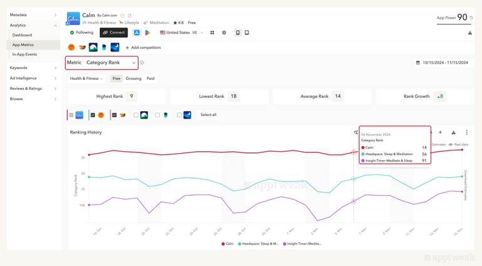Click Add competitors button

tap(143, 48)
